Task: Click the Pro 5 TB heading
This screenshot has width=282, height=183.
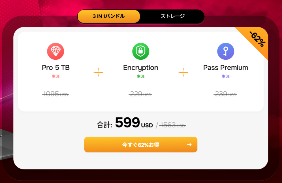Action: 55,68
